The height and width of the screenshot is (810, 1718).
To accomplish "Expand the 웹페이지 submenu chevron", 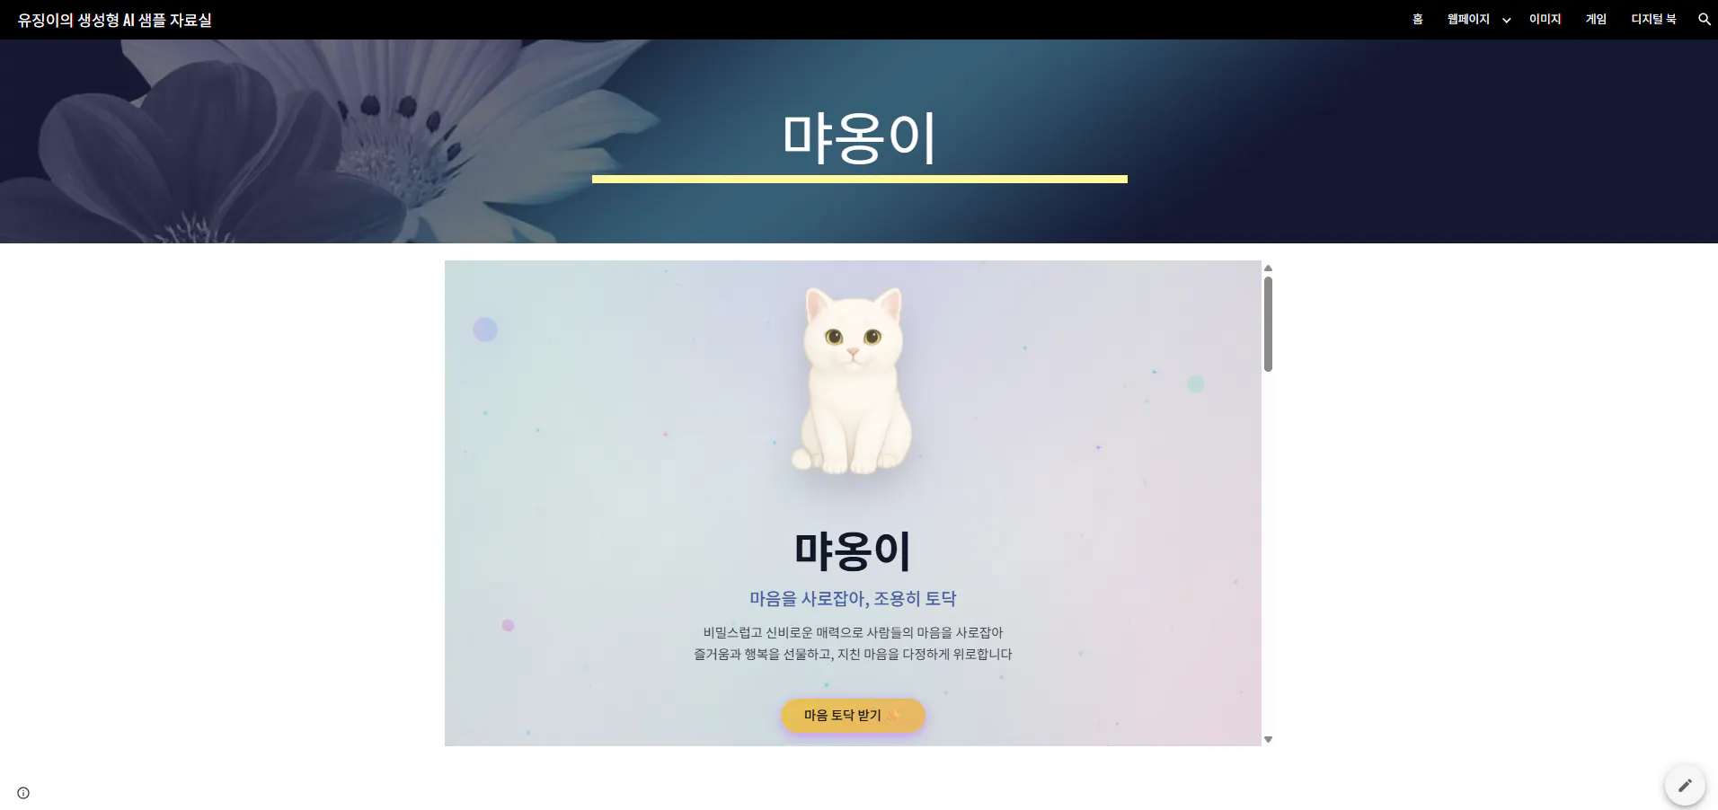I will (x=1506, y=20).
